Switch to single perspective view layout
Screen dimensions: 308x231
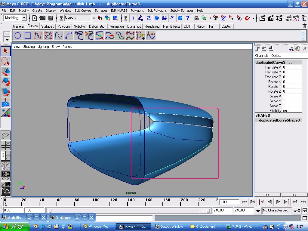pyautogui.click(x=6, y=135)
